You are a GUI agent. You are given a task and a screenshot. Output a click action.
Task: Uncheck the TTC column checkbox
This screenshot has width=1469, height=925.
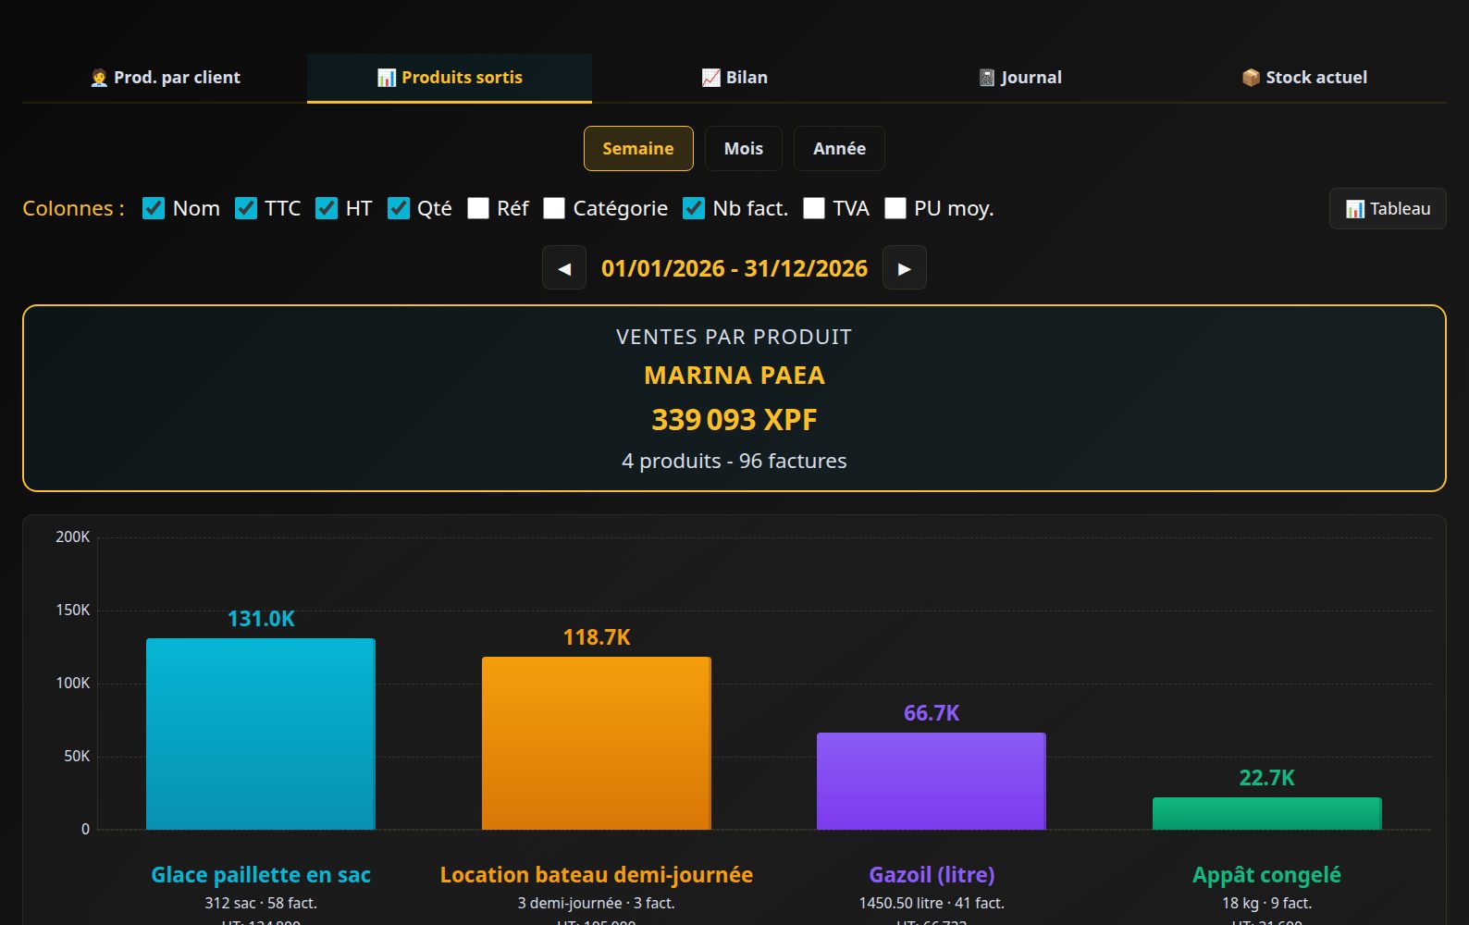coord(246,209)
